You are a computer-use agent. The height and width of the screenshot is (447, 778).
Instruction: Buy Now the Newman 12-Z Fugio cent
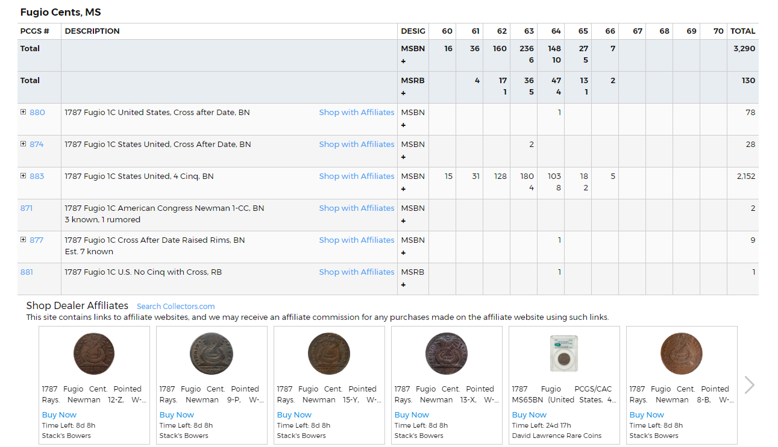[x=59, y=415]
